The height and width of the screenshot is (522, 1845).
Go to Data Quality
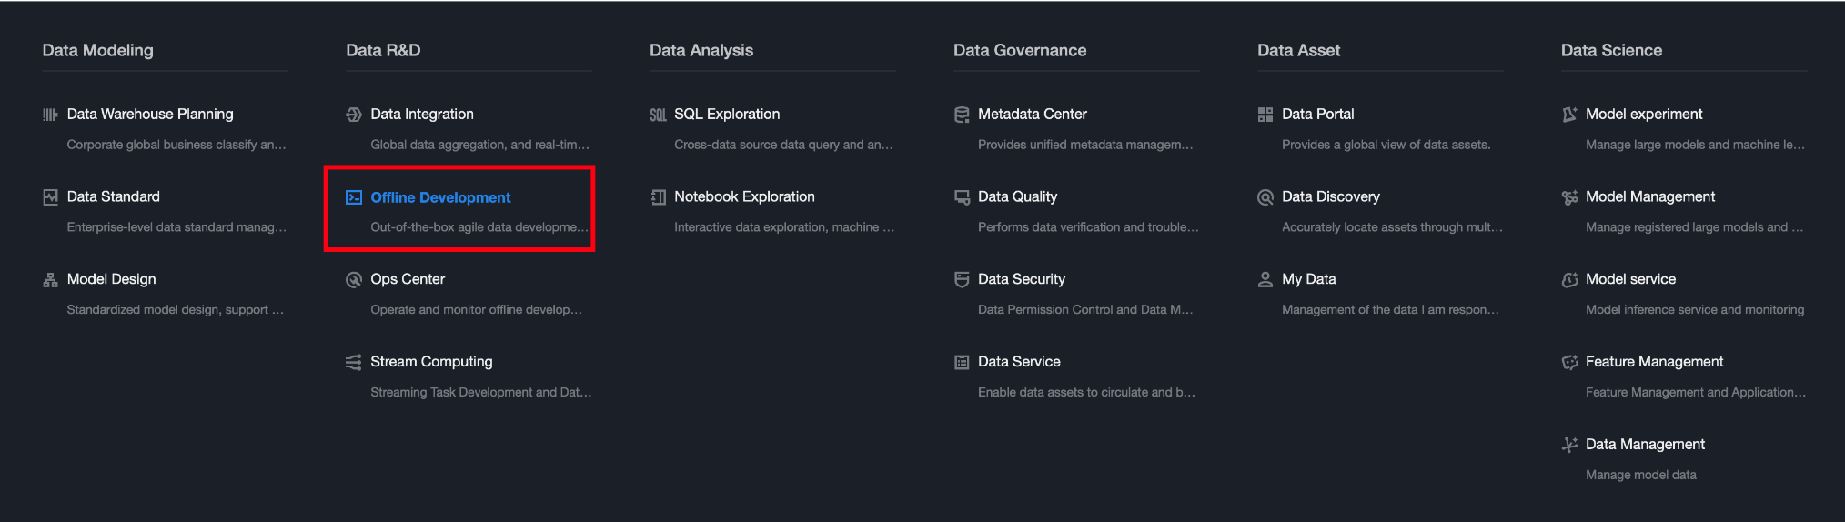[x=1017, y=197]
